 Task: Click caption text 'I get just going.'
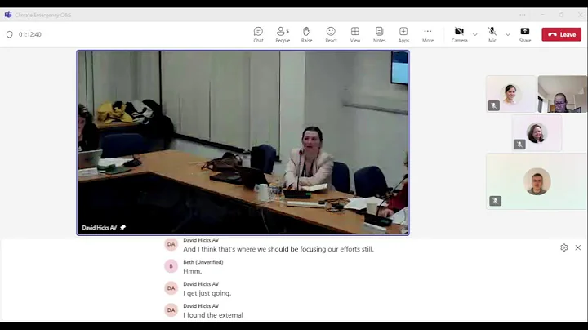[x=207, y=293]
